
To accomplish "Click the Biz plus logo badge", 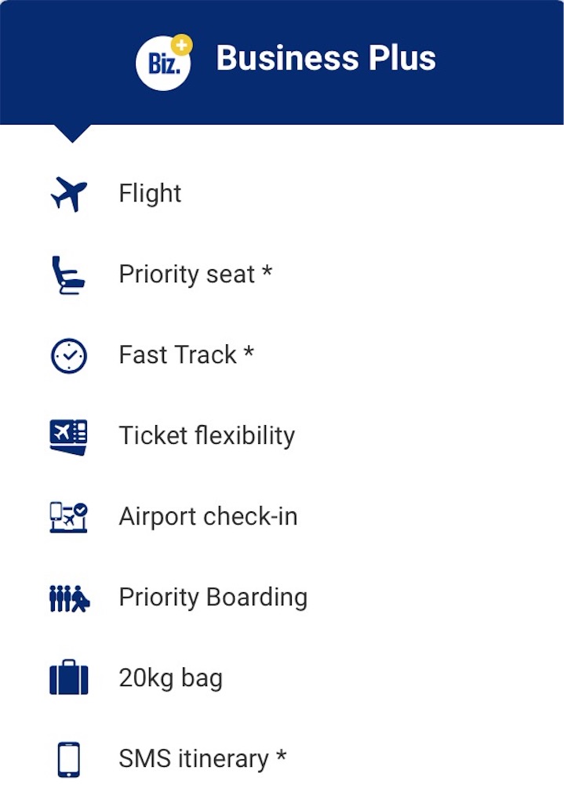I will (164, 63).
